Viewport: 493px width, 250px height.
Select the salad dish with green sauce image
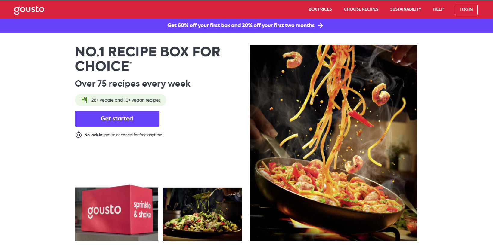[203, 214]
